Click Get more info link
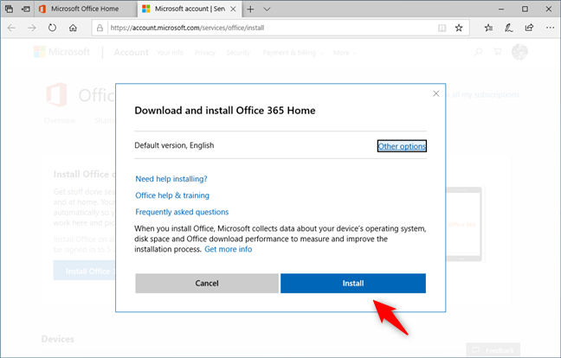The image size is (561, 358). point(228,249)
